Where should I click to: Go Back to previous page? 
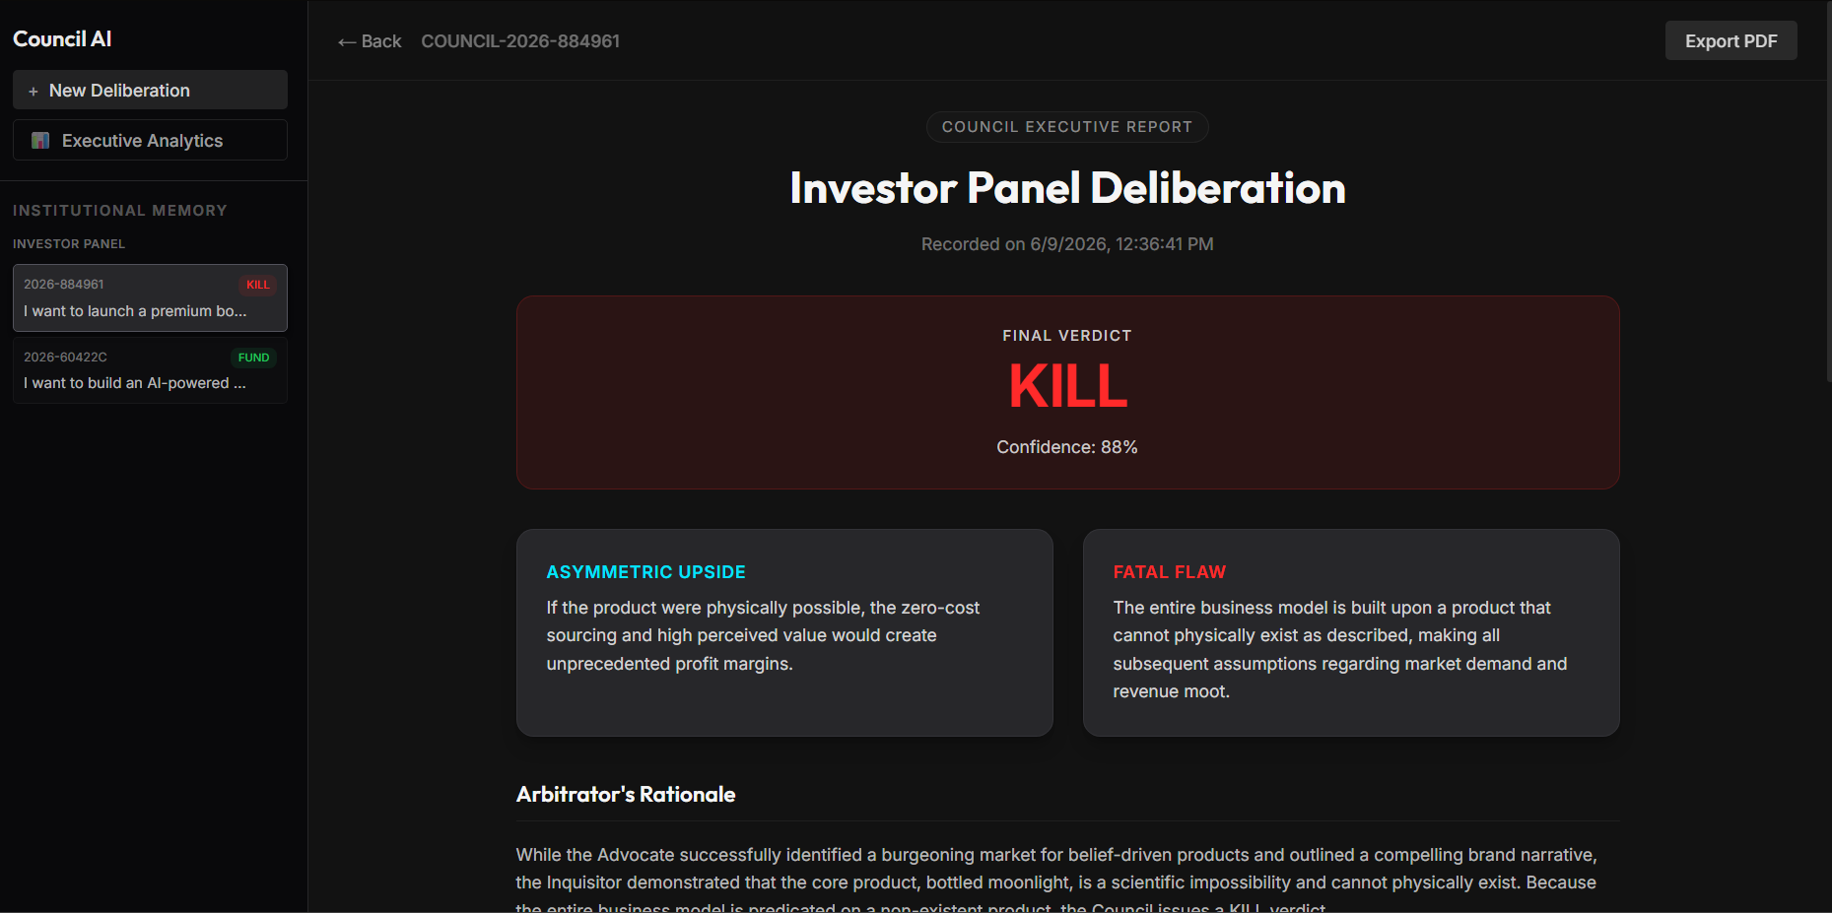point(370,41)
